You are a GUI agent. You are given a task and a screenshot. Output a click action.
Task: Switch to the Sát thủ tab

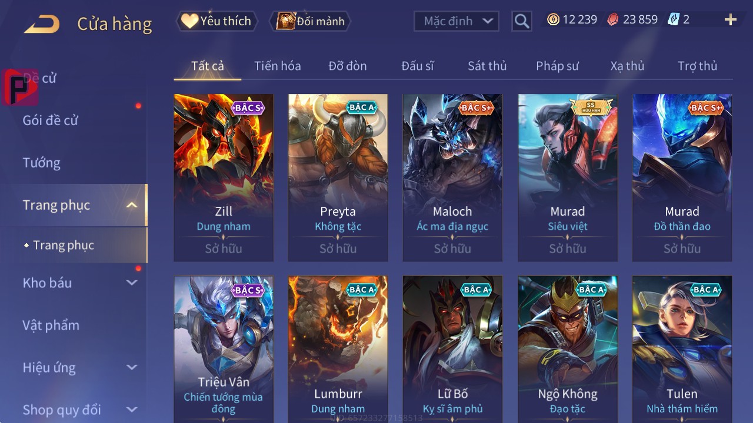[x=487, y=66]
